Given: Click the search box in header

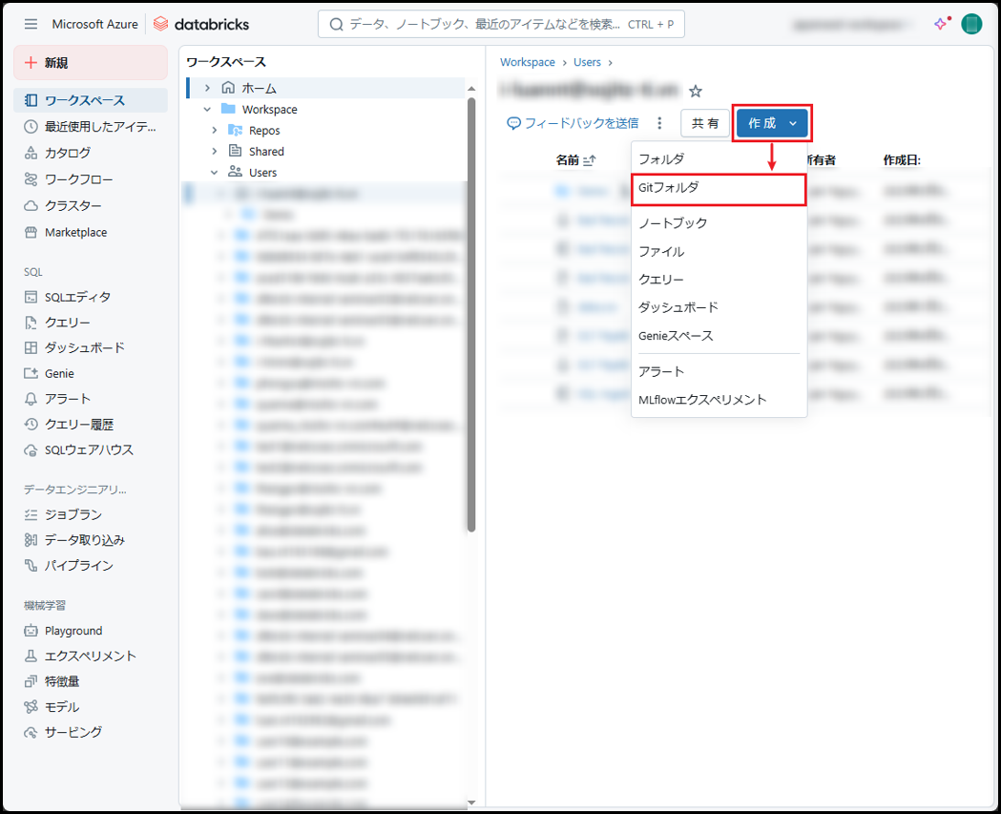Looking at the screenshot, I should [x=501, y=24].
